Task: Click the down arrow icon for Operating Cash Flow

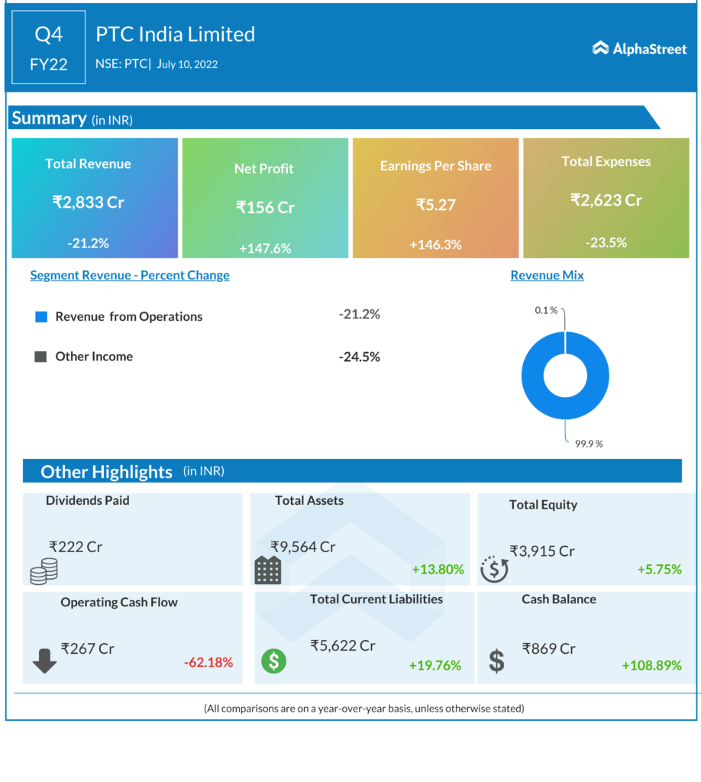Action: coord(44,660)
